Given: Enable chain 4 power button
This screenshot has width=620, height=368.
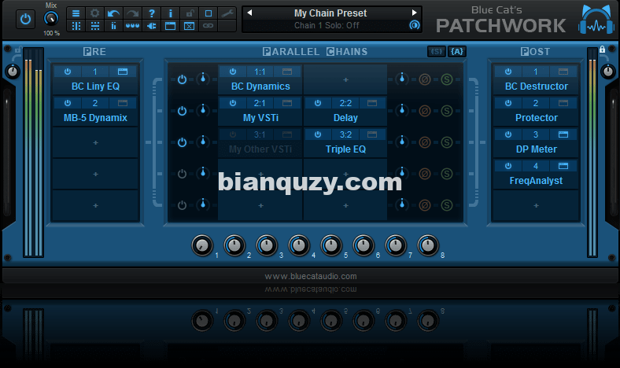Looking at the screenshot, I should tap(182, 174).
